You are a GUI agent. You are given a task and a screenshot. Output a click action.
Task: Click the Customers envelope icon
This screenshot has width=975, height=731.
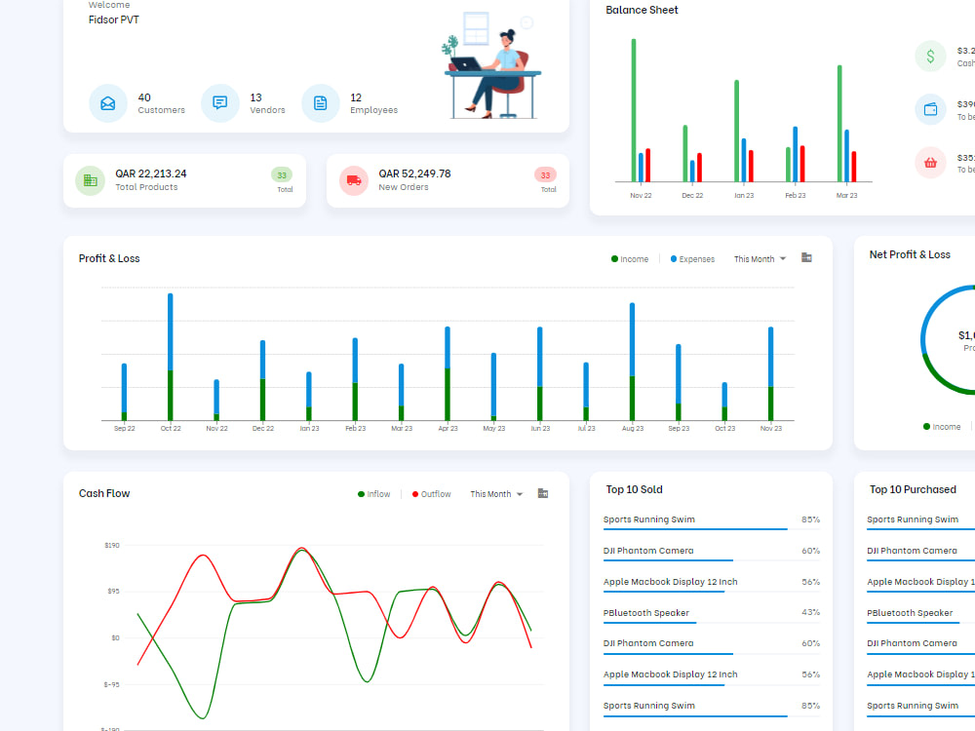point(107,103)
